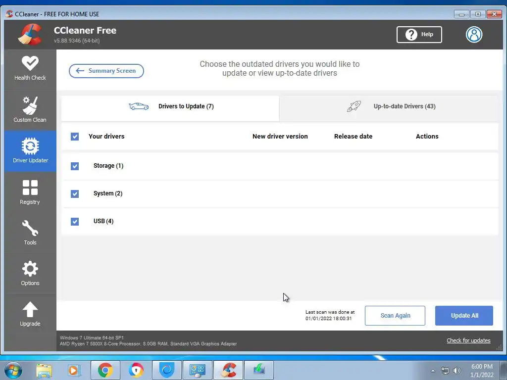
Task: Click the window resize grip corner
Action: tap(499, 348)
